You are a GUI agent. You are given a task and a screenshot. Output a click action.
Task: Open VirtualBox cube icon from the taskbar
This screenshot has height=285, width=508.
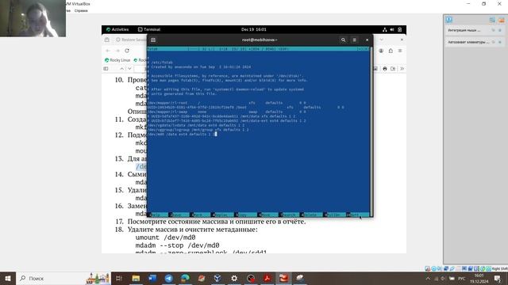pyautogui.click(x=217, y=278)
